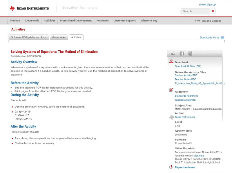Click the '9-12' level value
The width and height of the screenshot is (232, 173).
[x=177, y=126]
